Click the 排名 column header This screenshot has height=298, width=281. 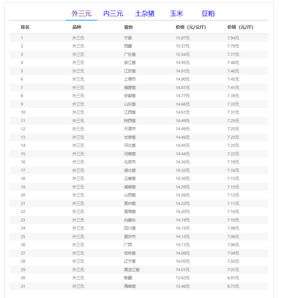point(25,27)
